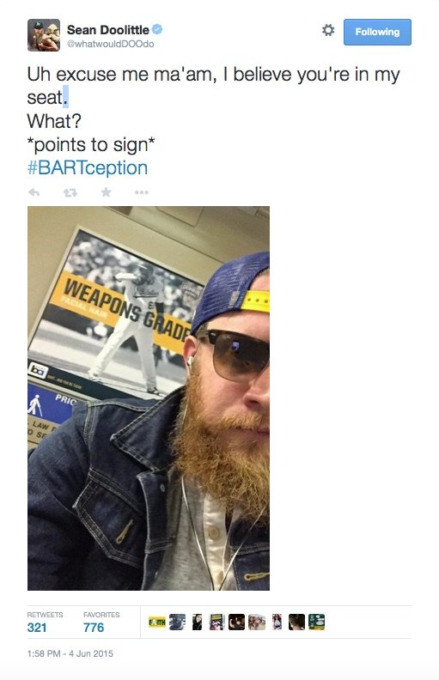Open the @whatwouldDOOdo handle link
The width and height of the screenshot is (439, 680).
coord(110,44)
